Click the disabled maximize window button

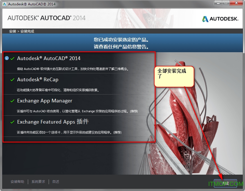226,3
